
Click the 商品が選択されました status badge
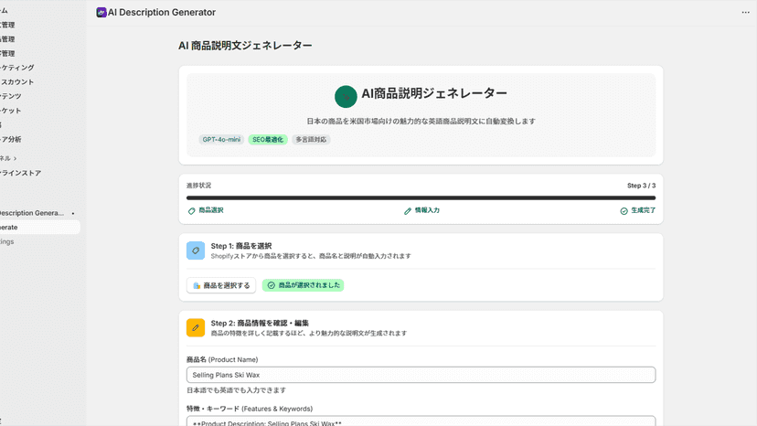[303, 285]
